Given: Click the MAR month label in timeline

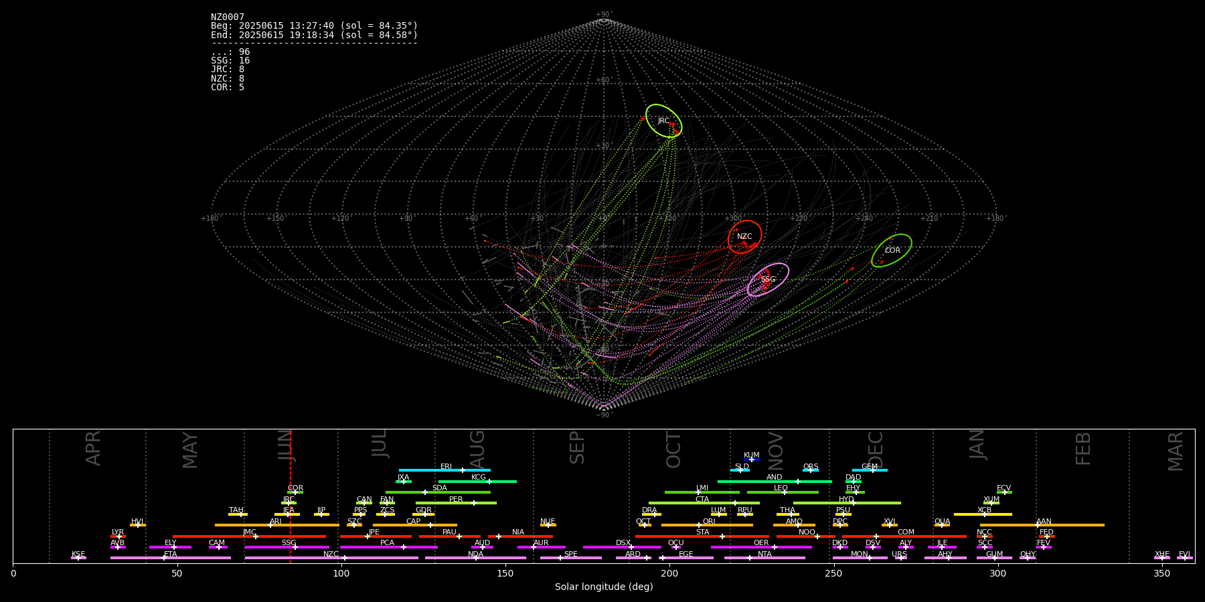Looking at the screenshot, I should tap(1176, 451).
